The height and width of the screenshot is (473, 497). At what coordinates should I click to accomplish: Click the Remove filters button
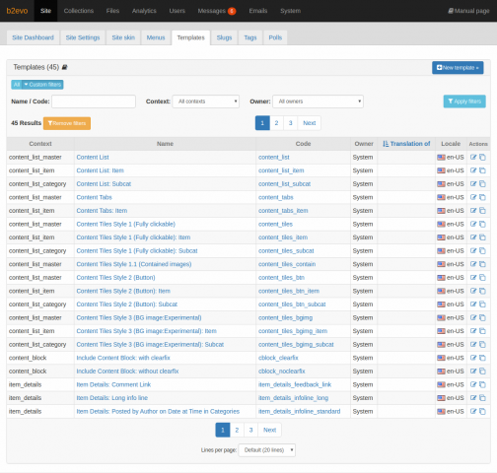(67, 123)
